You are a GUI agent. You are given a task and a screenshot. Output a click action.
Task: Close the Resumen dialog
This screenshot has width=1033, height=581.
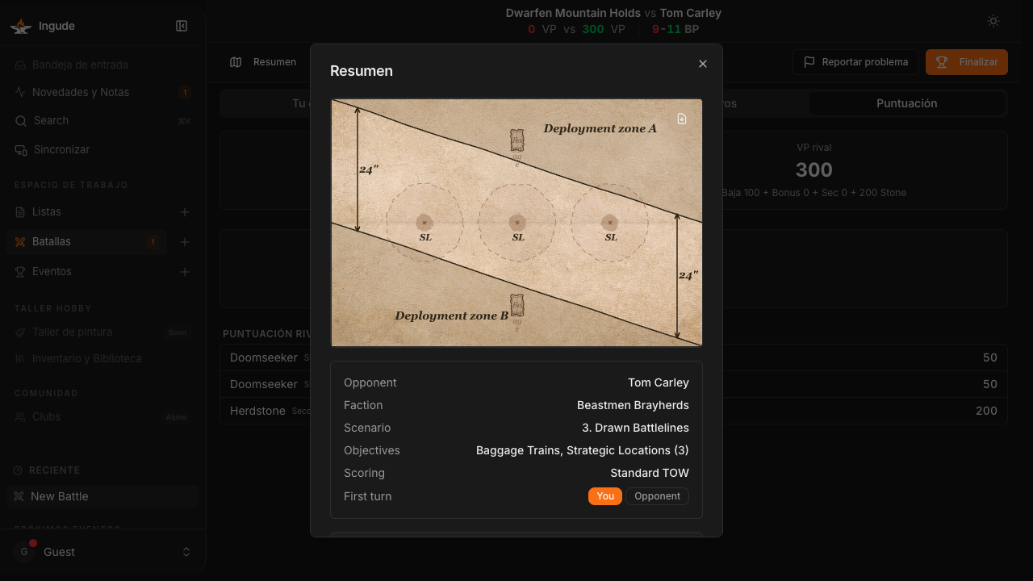[x=703, y=64]
